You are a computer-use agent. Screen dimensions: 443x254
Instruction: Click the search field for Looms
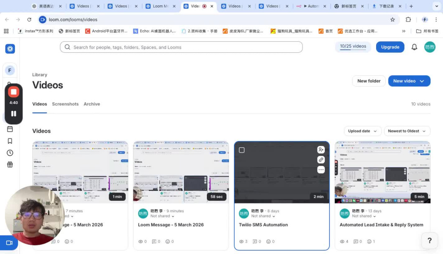181,47
